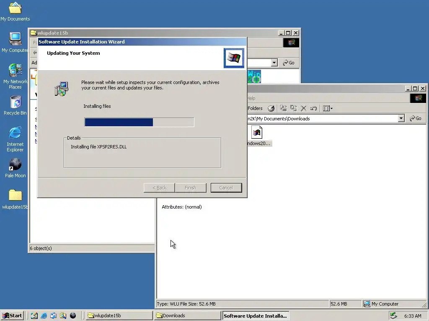Launch Internet Explorer from desktop
This screenshot has height=321, width=429.
[15, 139]
